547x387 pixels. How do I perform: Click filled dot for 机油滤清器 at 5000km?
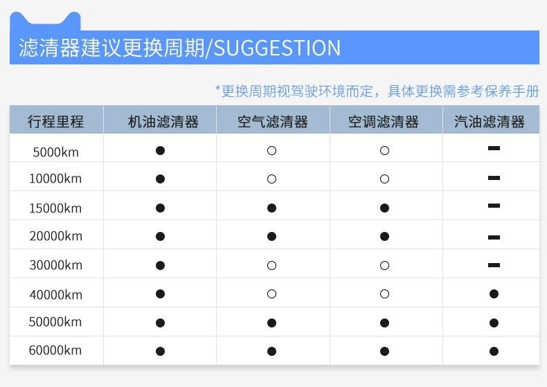point(160,151)
